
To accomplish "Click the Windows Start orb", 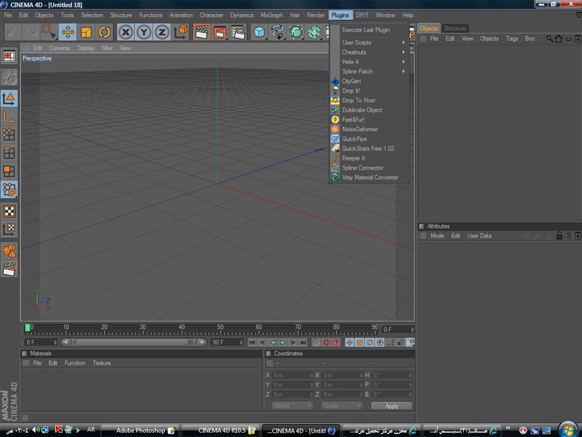I will 568,429.
